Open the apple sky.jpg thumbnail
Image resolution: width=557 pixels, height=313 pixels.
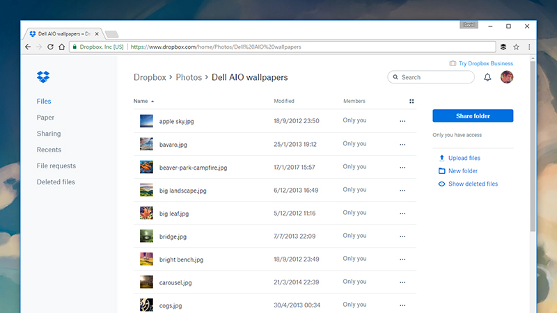click(146, 121)
